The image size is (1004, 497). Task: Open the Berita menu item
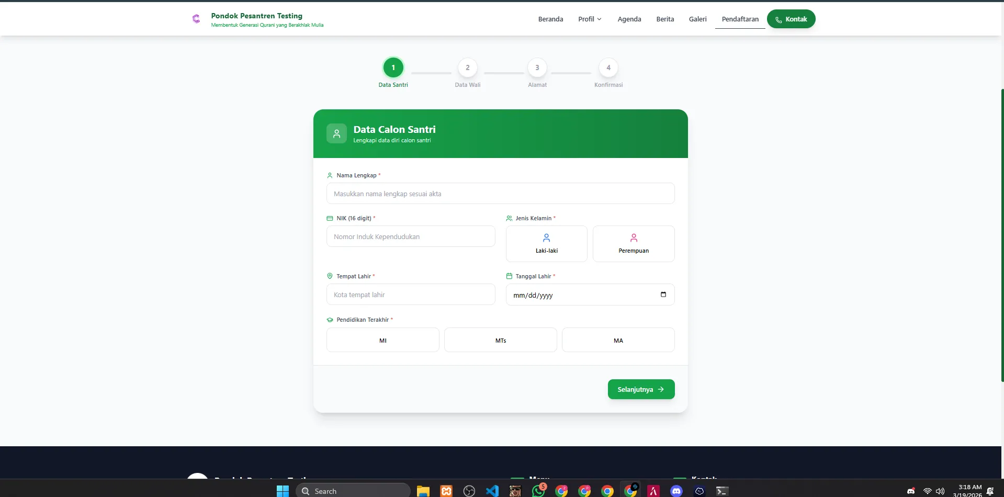(x=665, y=19)
